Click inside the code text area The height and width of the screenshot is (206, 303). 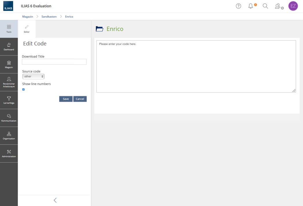196,67
